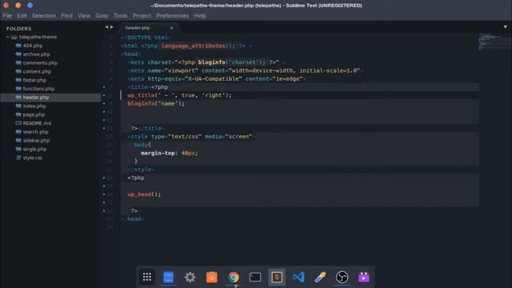Click the telepathe-theme folder icon
The image size is (512, 288).
click(x=14, y=38)
